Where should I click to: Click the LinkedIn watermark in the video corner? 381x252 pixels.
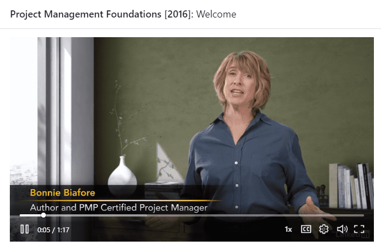(x=353, y=235)
